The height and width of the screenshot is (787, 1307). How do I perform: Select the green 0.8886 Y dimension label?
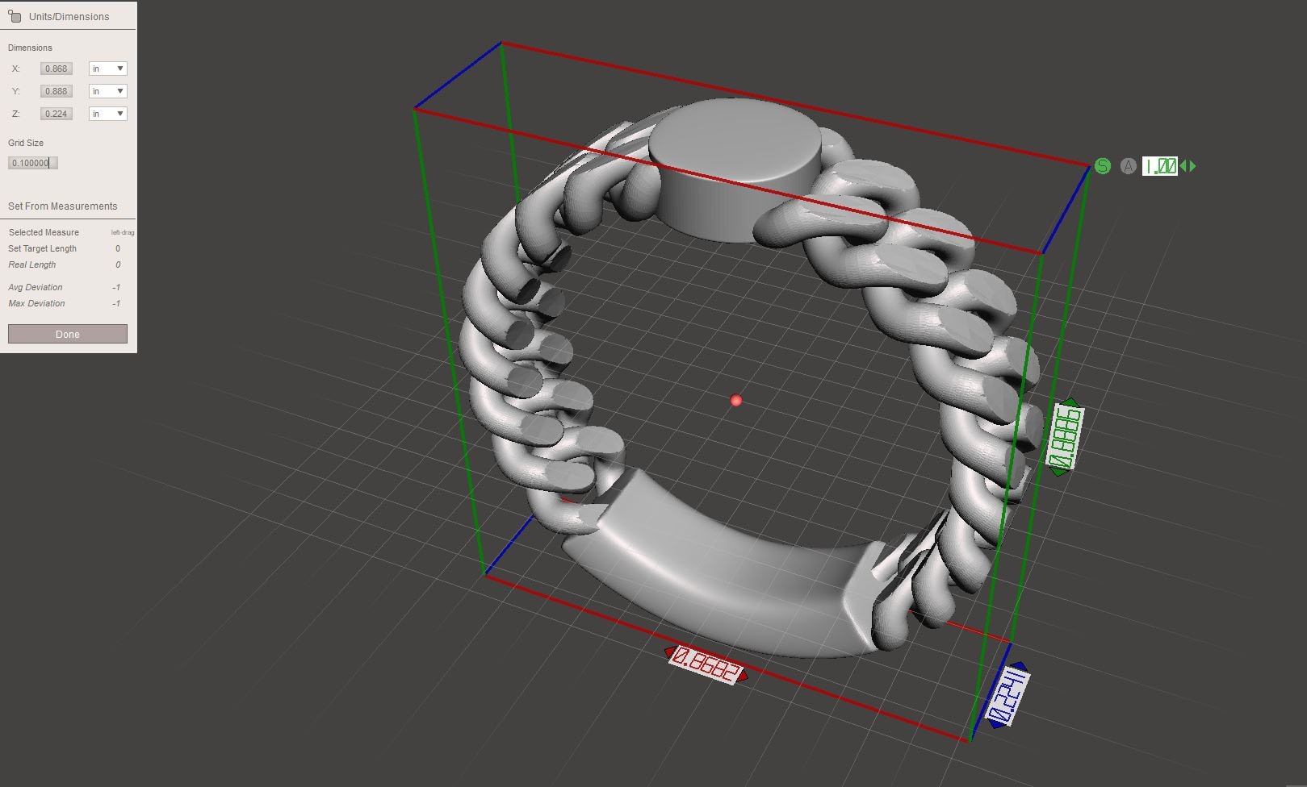[x=1065, y=437]
